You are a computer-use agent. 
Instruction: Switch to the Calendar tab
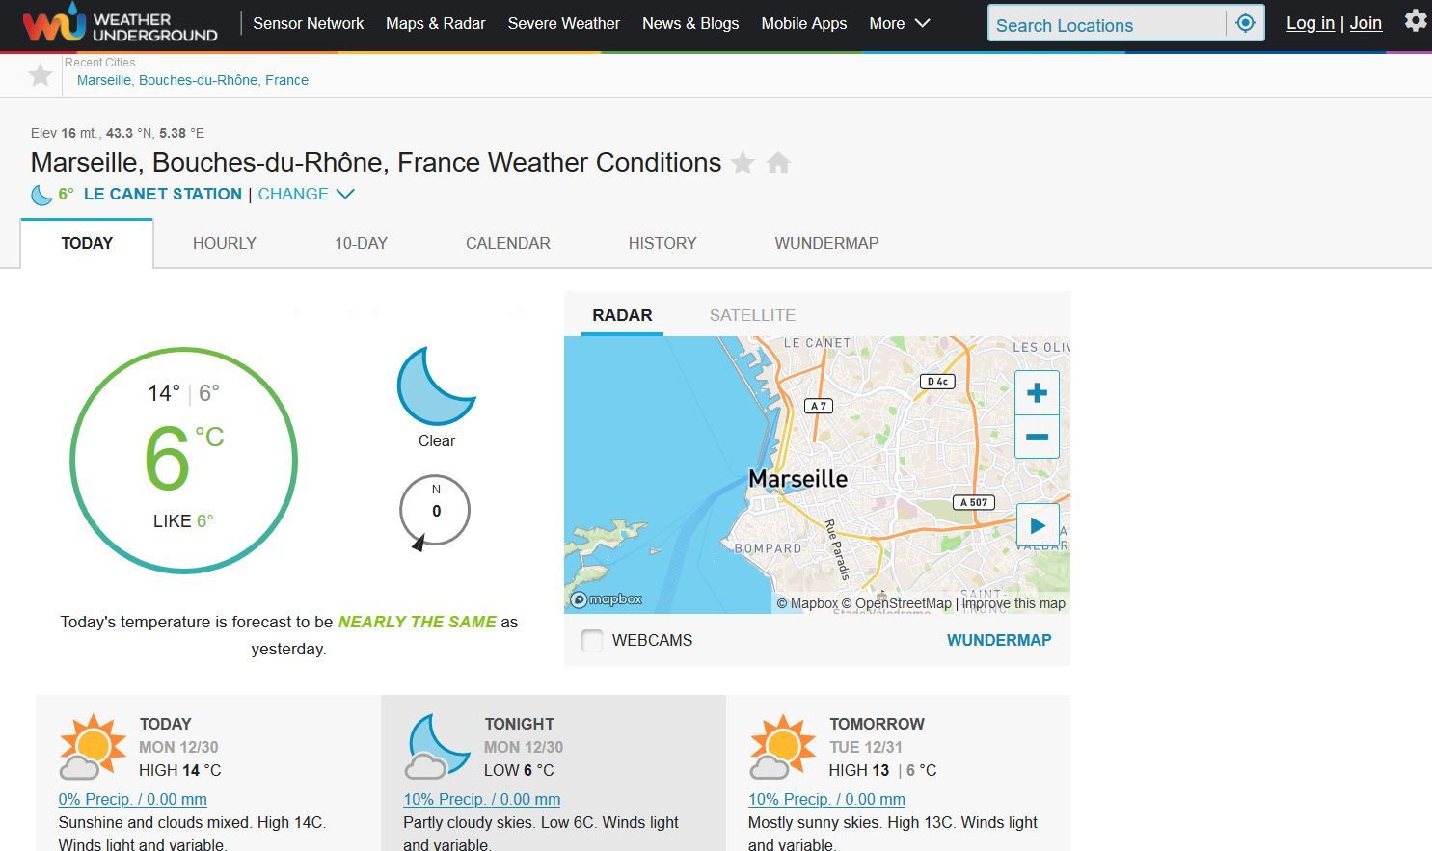[x=507, y=243]
